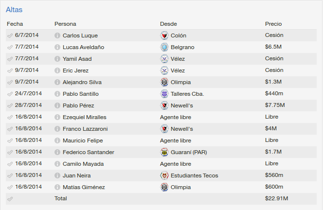Select the Talleres Cba. club crest
The width and height of the screenshot is (323, 210).
pyautogui.click(x=164, y=94)
